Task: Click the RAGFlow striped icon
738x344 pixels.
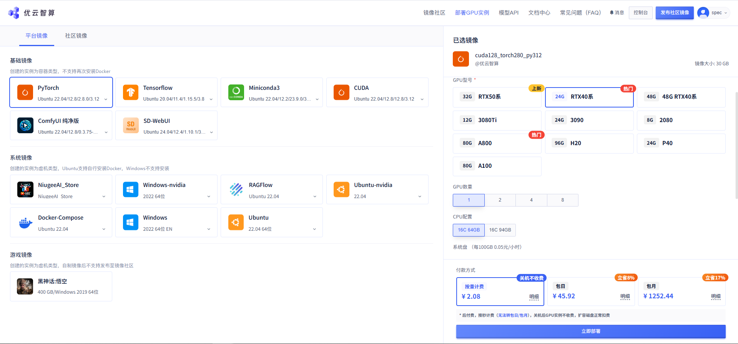Action: (x=236, y=189)
